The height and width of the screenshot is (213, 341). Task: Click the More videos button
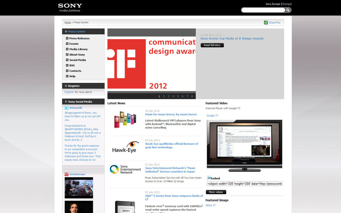coord(216,192)
